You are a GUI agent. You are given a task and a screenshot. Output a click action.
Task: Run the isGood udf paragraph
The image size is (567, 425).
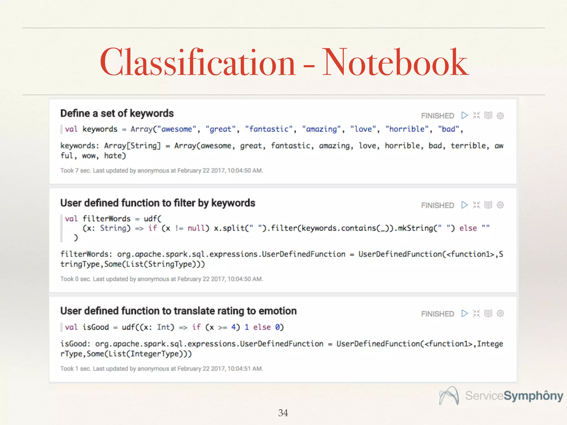click(x=465, y=313)
